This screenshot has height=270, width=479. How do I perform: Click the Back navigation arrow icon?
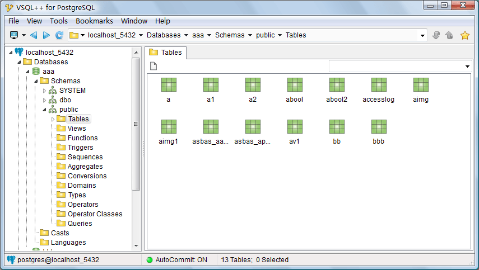coord(34,35)
